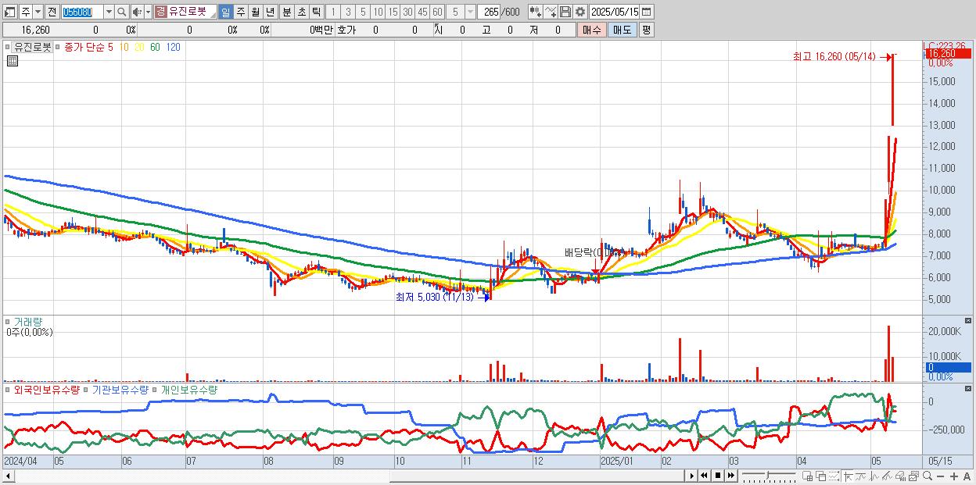Click the play replay button
The image size is (976, 485).
point(692,476)
